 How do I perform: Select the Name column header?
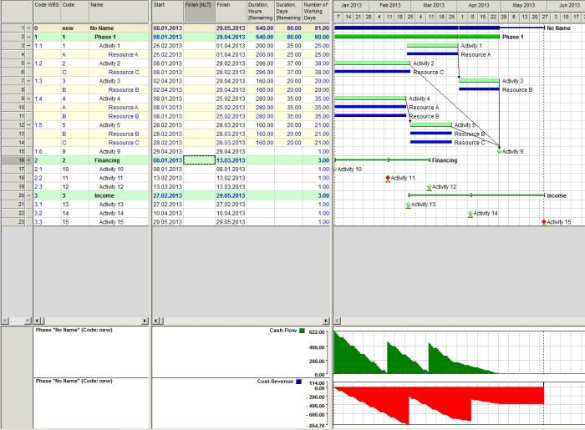(119, 11)
